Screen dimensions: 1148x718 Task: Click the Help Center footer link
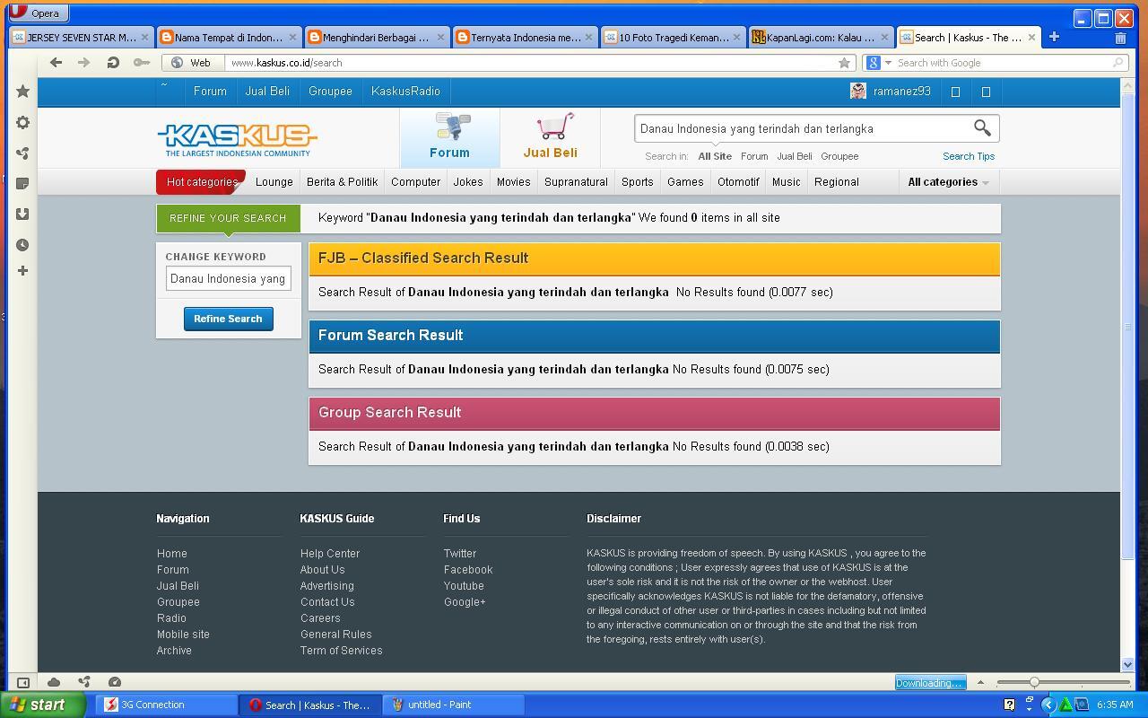point(330,554)
